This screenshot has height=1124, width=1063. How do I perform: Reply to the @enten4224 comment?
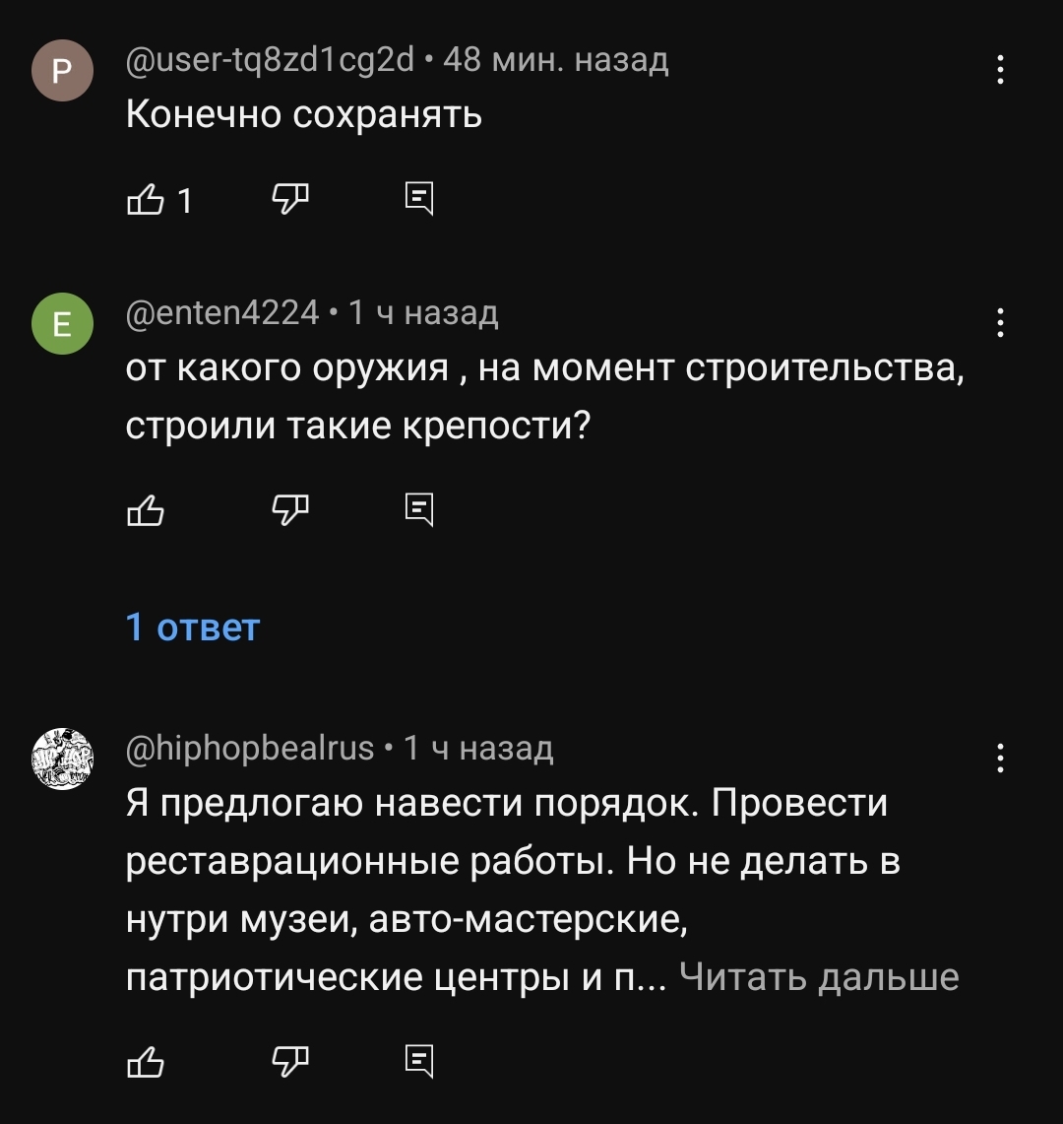pyautogui.click(x=419, y=509)
